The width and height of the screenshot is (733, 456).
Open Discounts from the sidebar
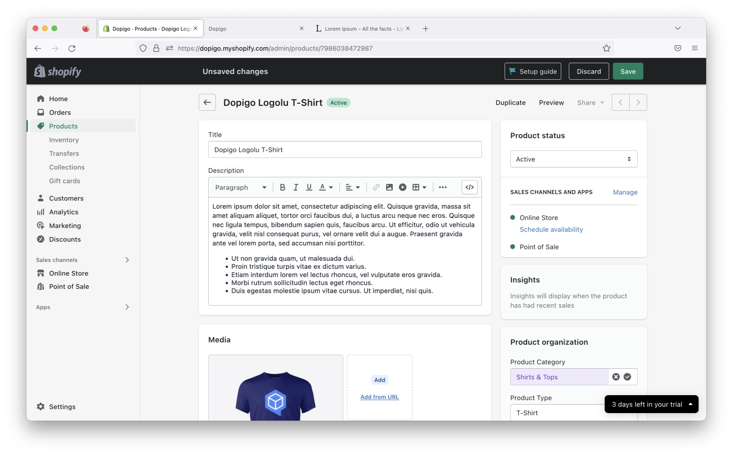65,239
